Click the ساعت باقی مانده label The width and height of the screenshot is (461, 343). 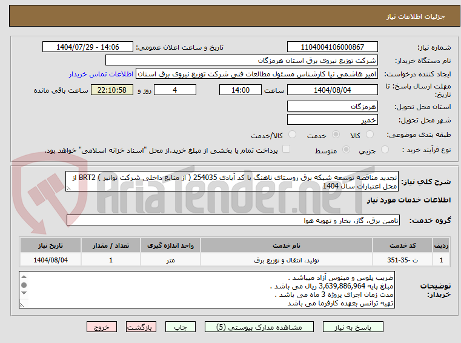(61, 90)
